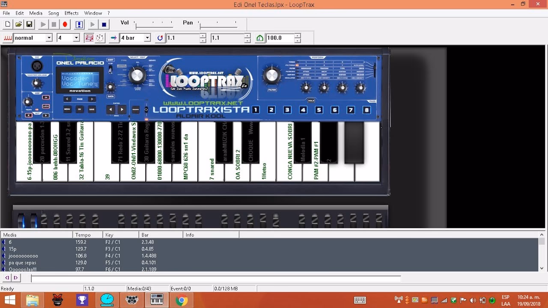Start recording with the red circle button
Image resolution: width=548 pixels, height=308 pixels.
click(x=65, y=24)
